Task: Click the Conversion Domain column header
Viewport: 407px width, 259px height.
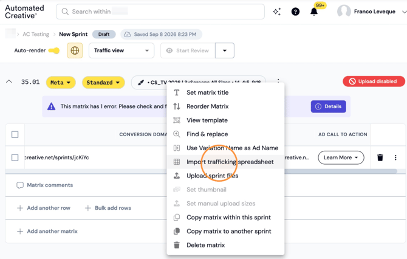Action: (x=143, y=134)
